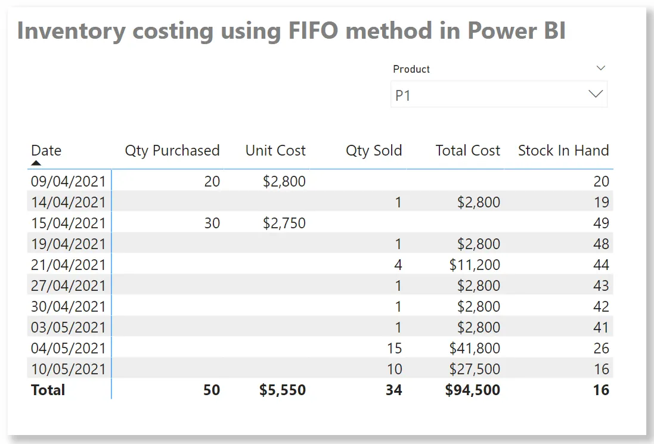
Task: Click grand total cost $94,500
Action: 473,390
